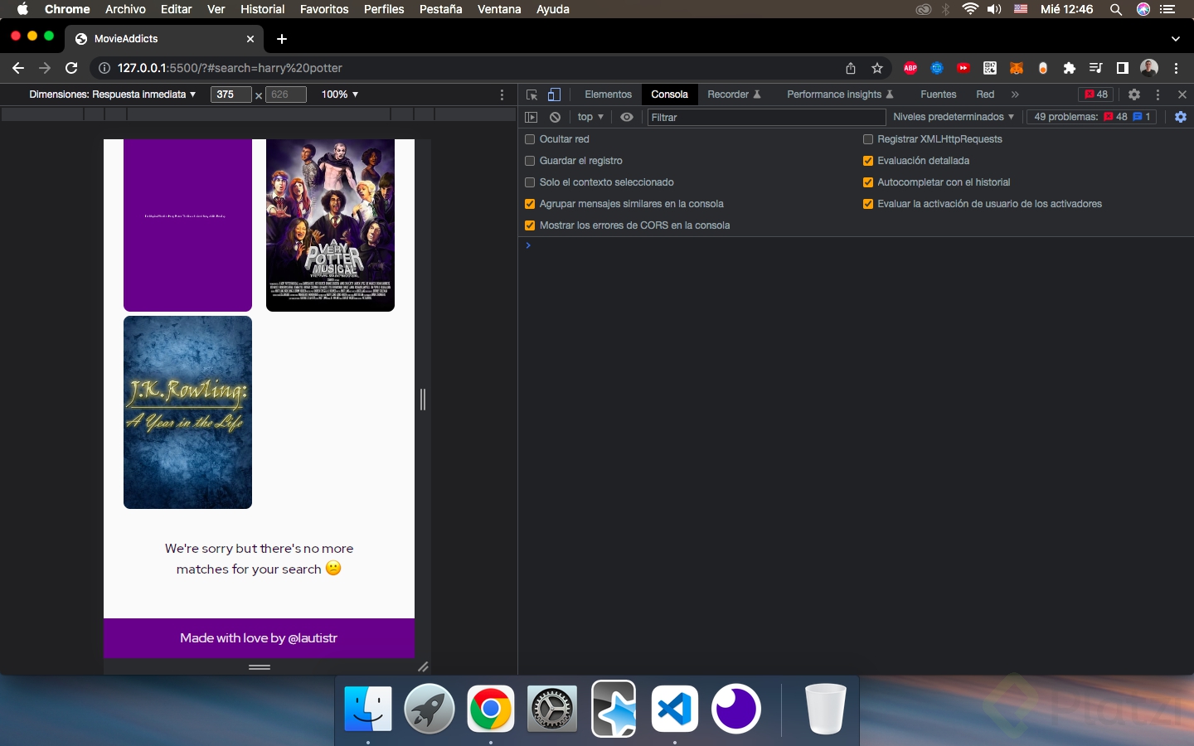Image resolution: width=1194 pixels, height=746 pixels.
Task: Open the Historial menu in the menu bar
Action: click(x=263, y=9)
